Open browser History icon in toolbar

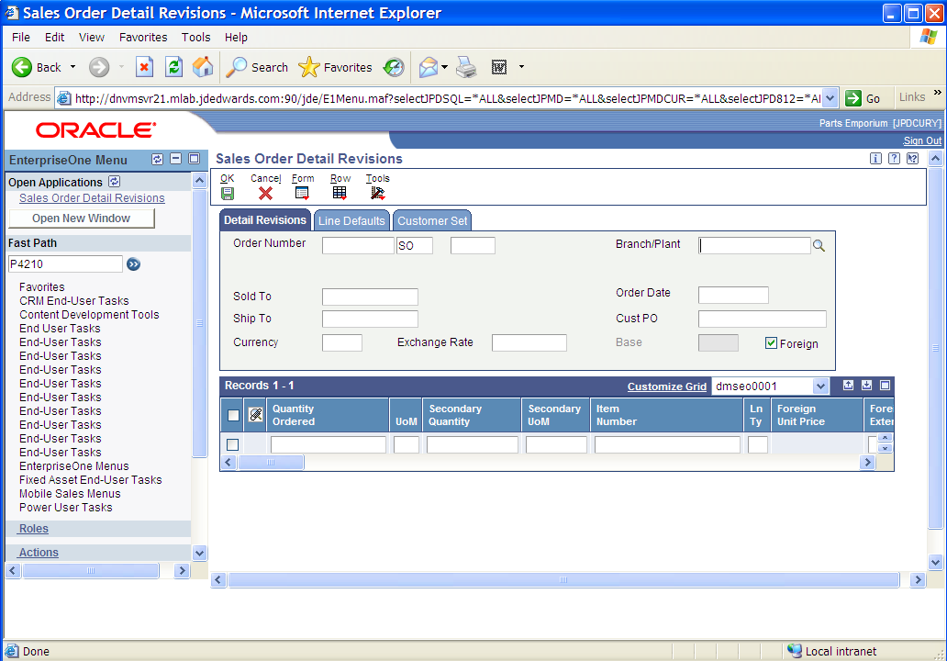click(x=394, y=67)
